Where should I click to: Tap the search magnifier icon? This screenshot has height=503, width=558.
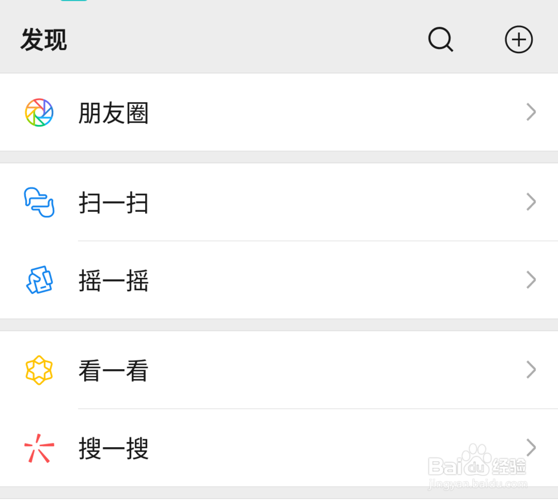(440, 40)
